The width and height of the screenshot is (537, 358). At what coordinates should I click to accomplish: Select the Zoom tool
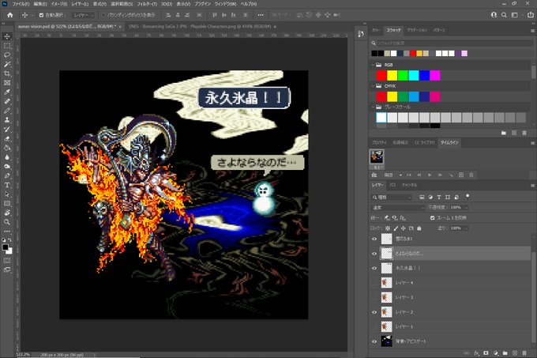click(x=7, y=222)
